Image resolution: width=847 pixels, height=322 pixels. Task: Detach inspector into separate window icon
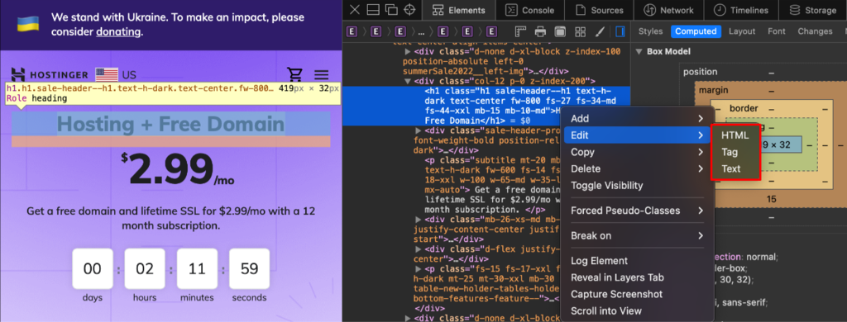391,10
